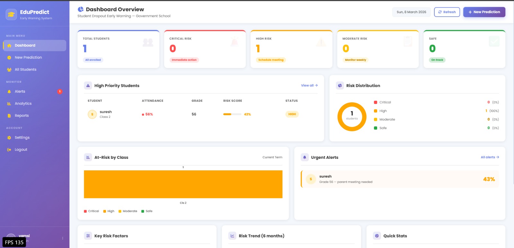Click the HIGH status badge

coord(292,114)
